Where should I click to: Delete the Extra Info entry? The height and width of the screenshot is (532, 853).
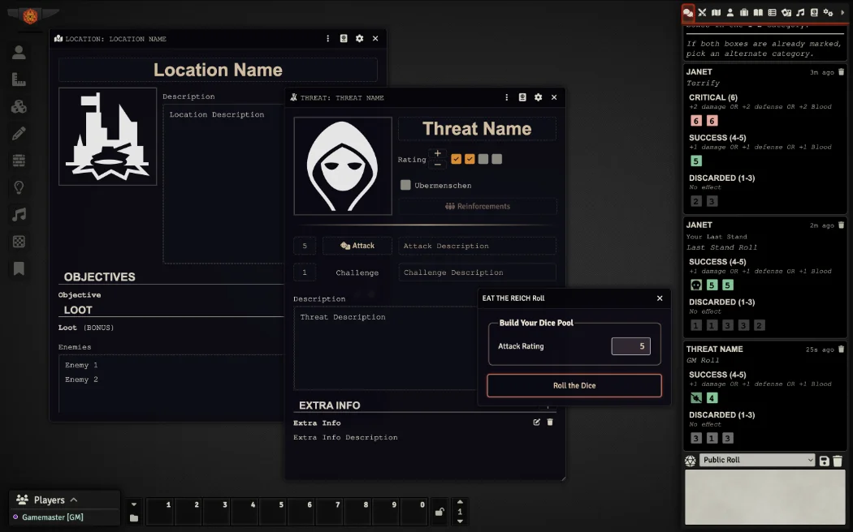coord(550,423)
